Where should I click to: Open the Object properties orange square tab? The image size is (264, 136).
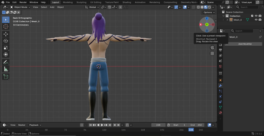220,80
